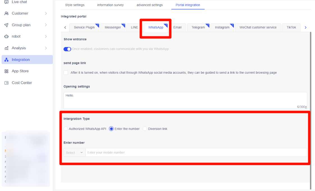Click the 'send page link' heading
The image size is (315, 191).
pyautogui.click(x=75, y=63)
